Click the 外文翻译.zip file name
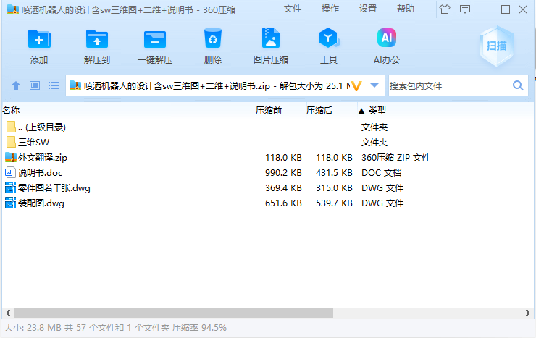536x338 pixels. 43,157
